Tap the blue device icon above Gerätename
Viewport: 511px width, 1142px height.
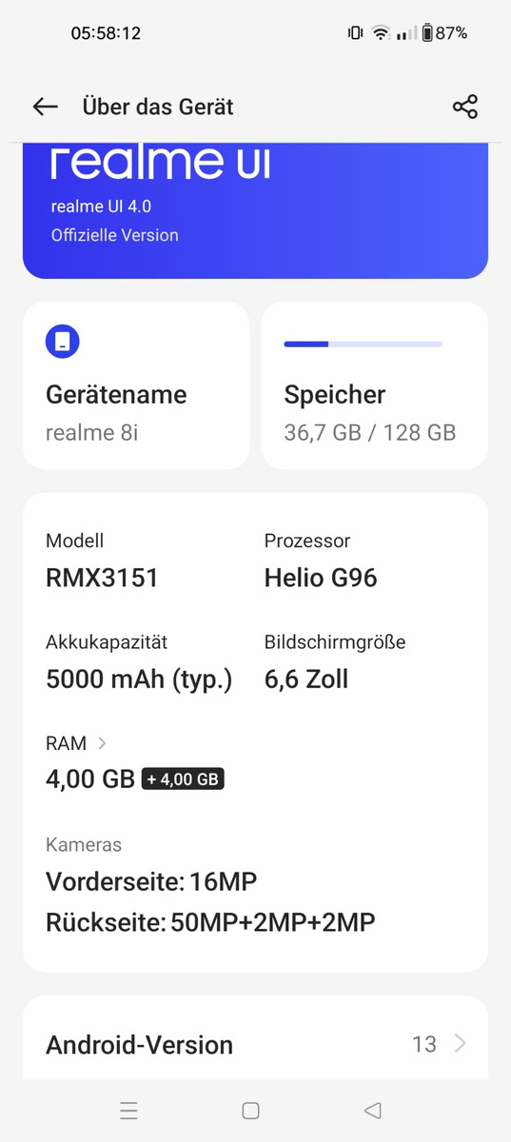63,341
